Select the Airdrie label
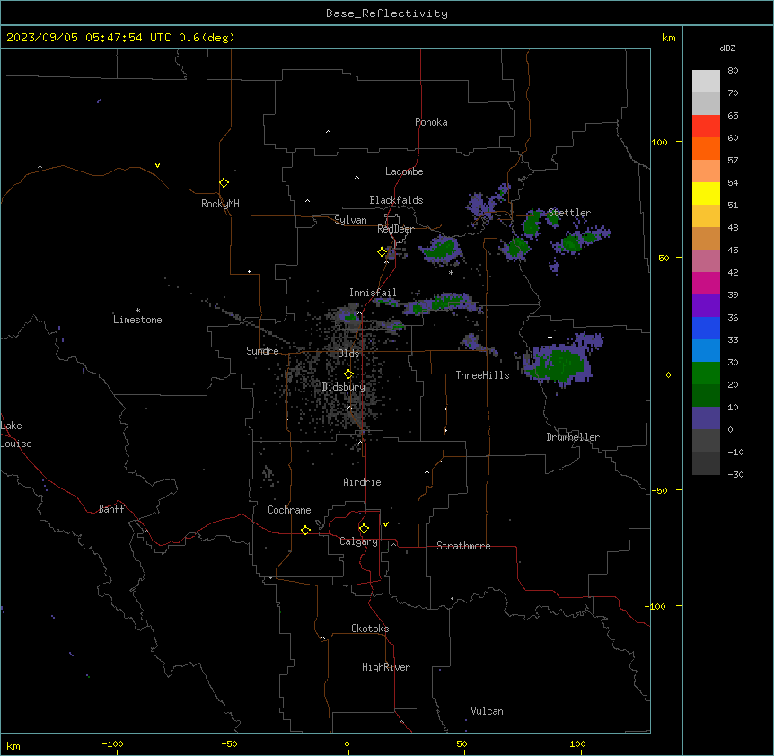This screenshot has height=756, width=774. pos(363,482)
